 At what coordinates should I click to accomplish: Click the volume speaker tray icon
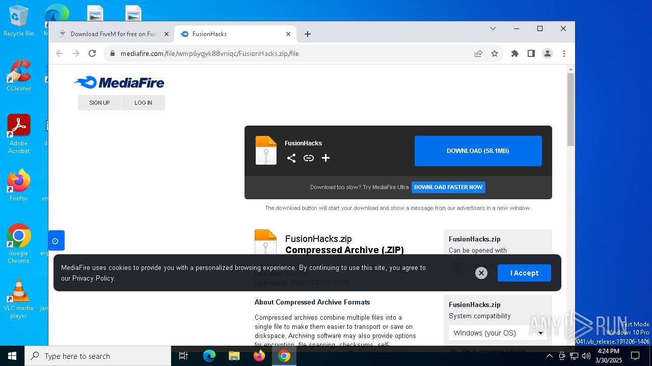[x=586, y=356]
